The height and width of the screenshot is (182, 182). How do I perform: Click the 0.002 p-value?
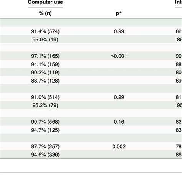[119, 146]
